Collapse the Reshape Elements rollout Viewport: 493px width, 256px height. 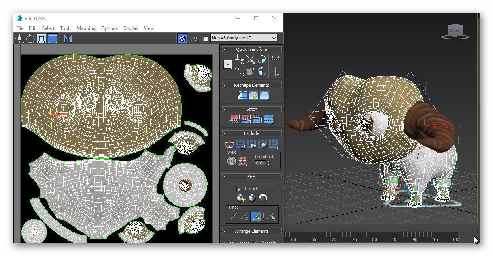point(225,85)
